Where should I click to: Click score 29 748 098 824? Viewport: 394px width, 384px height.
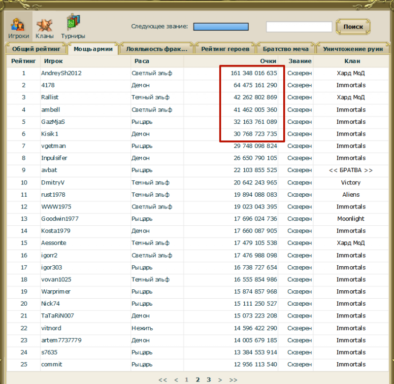click(255, 146)
